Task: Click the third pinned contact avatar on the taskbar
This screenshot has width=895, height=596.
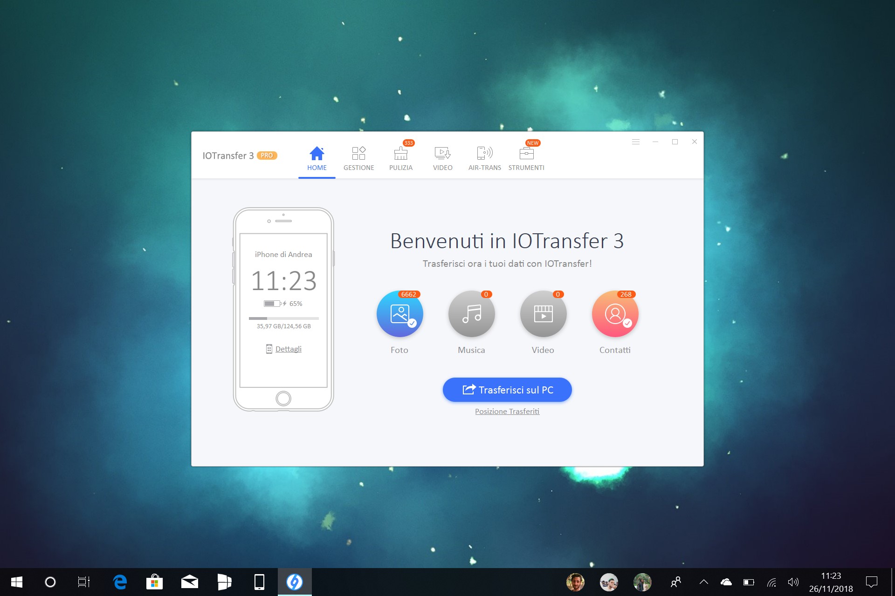Action: pos(642,582)
